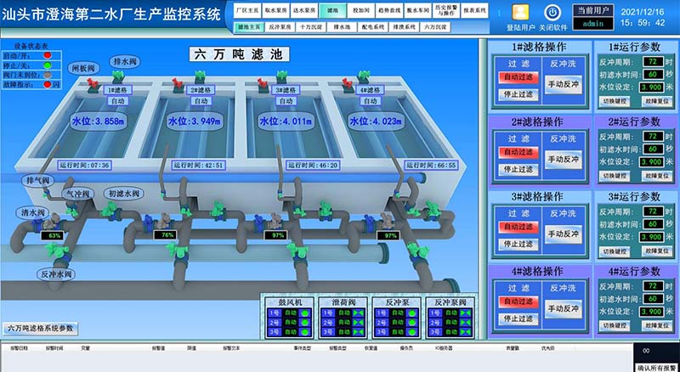Click 水位设定 field in 3#运行参数
This screenshot has height=372, width=680.
(x=652, y=237)
